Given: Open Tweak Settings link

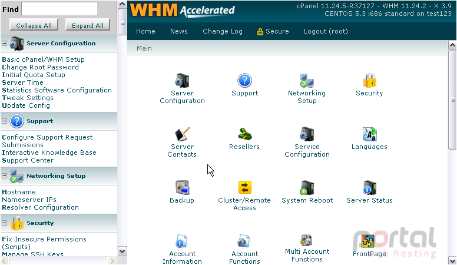Looking at the screenshot, I should point(28,98).
